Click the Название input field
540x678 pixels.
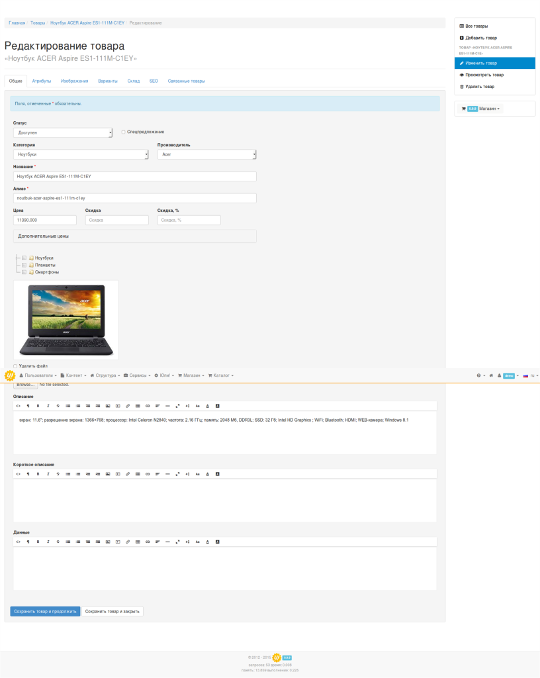(135, 176)
